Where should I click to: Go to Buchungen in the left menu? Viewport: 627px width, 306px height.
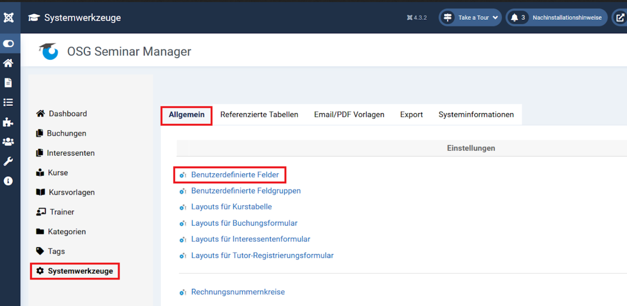pyautogui.click(x=66, y=134)
